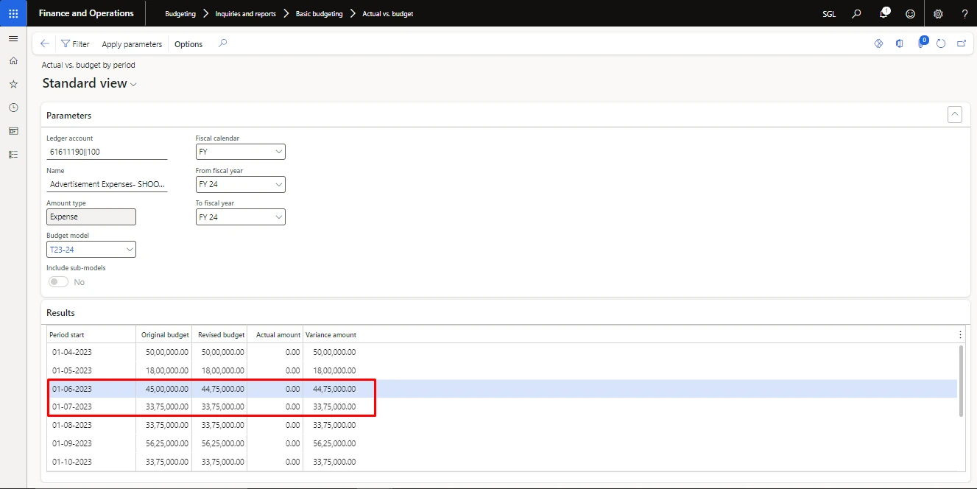Viewport: 977px width, 489px height.
Task: Click the Filter button
Action: [x=75, y=44]
